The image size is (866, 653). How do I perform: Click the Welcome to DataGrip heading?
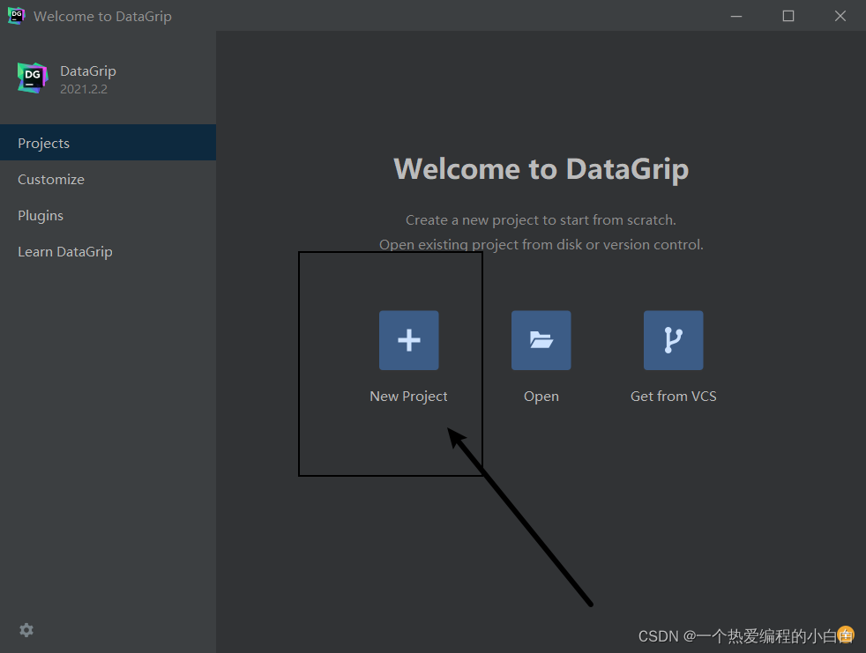pos(541,169)
